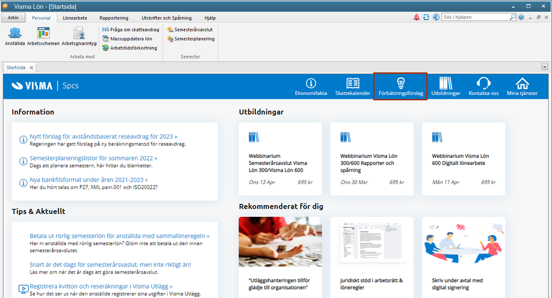
Task: Click the help question mark icon
Action: 521,17
